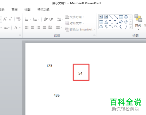This screenshot has height=115, width=146.
Task: Select the freeform shape tool
Action: pyautogui.click(x=101, y=27)
